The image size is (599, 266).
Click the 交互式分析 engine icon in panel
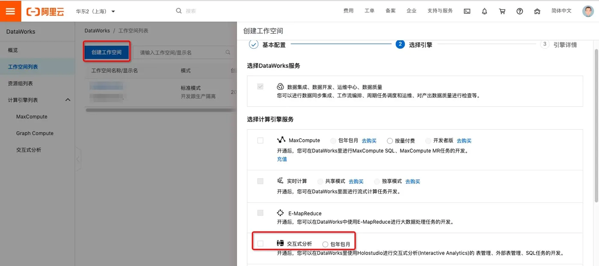(280, 243)
